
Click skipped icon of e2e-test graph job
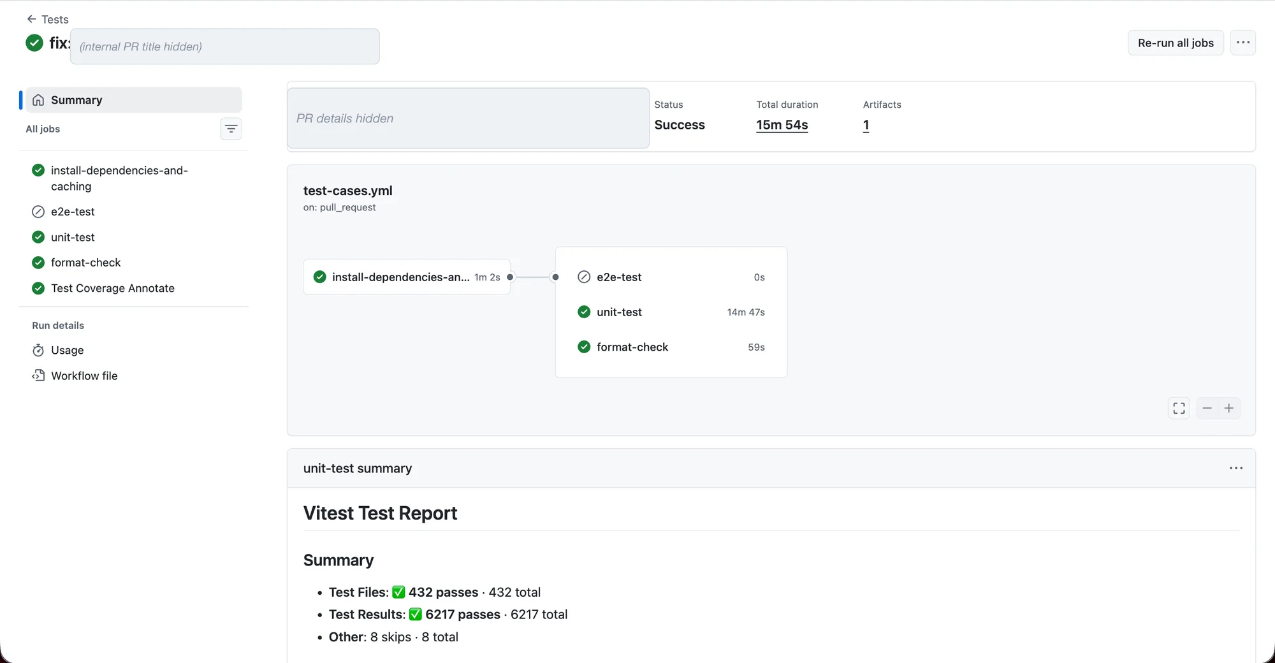[x=584, y=277]
